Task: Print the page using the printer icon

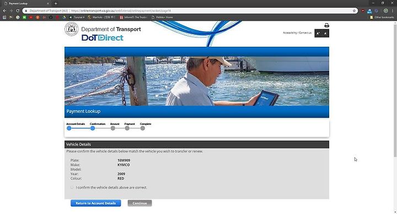Action: pos(326,25)
